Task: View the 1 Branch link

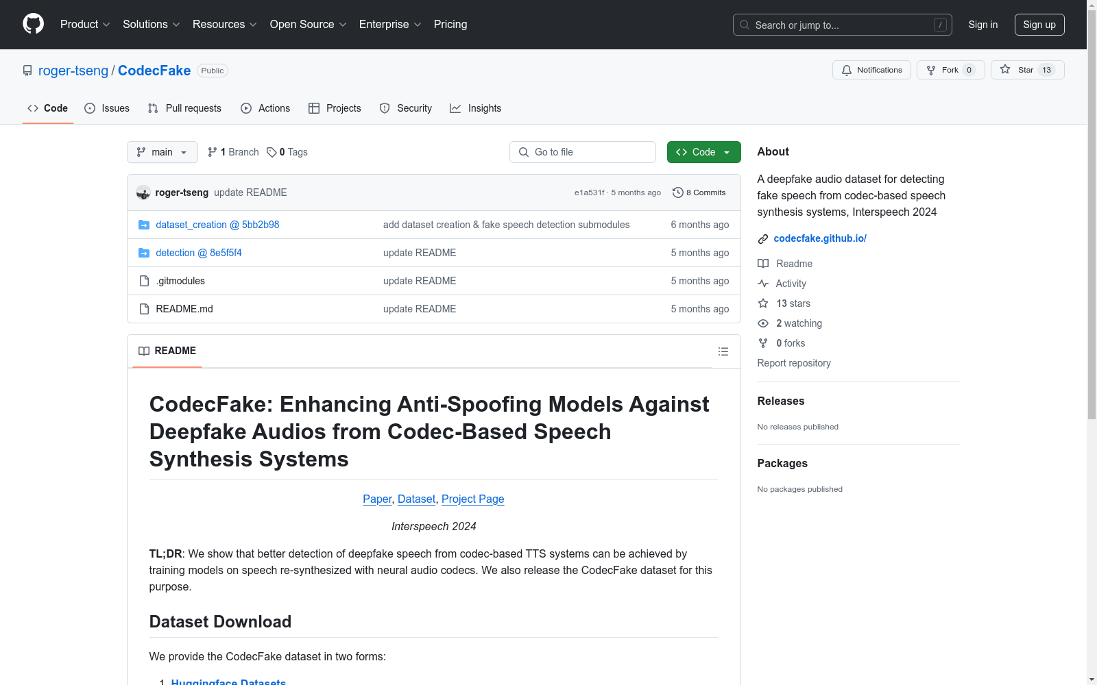Action: point(233,152)
